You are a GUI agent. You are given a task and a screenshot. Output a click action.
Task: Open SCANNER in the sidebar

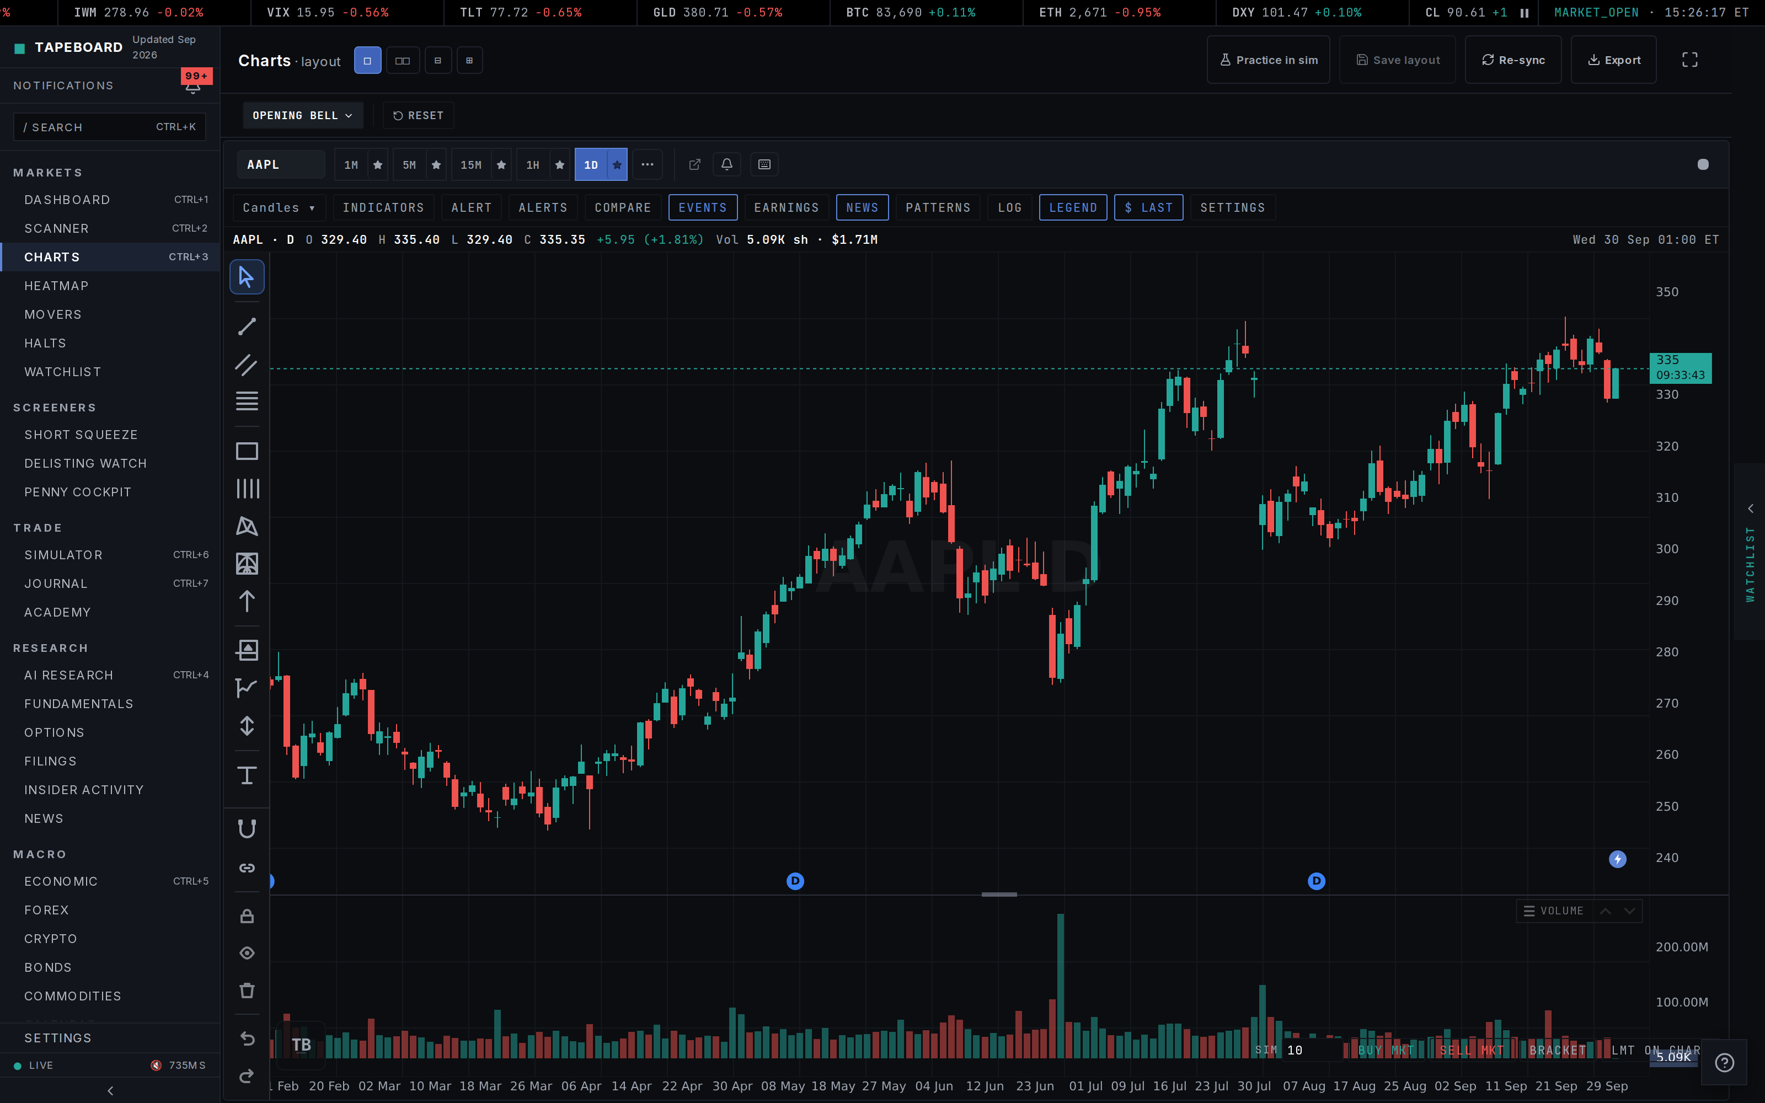[x=110, y=228]
